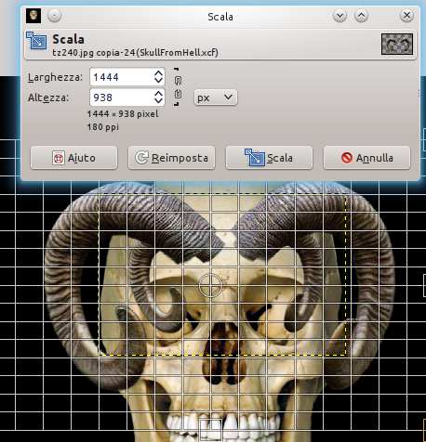426x442 pixels.
Task: Click the round pin button in titlebar
Action: tap(54, 16)
